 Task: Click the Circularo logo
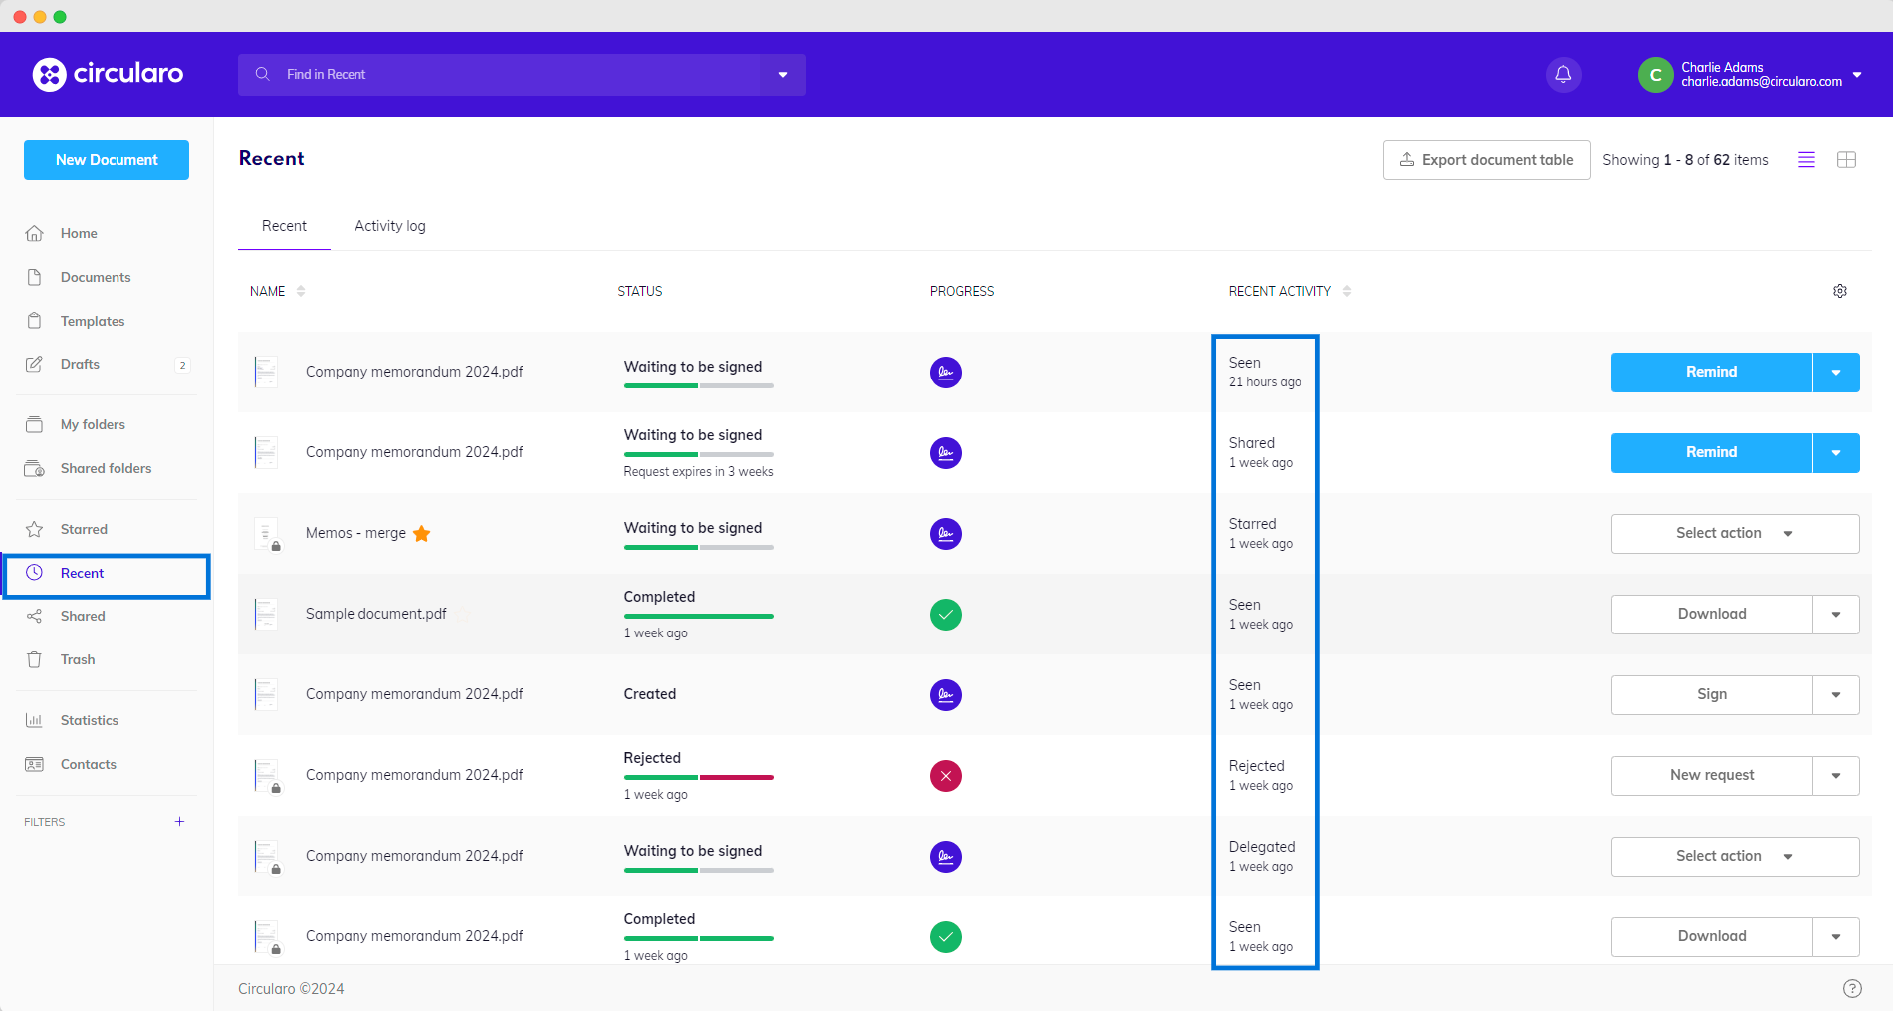click(108, 74)
